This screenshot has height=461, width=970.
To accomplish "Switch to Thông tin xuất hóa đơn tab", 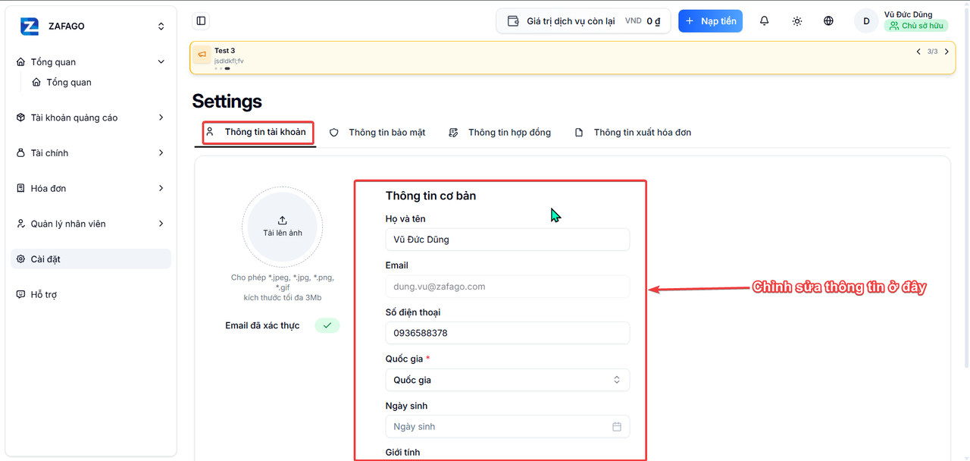I will [x=633, y=132].
